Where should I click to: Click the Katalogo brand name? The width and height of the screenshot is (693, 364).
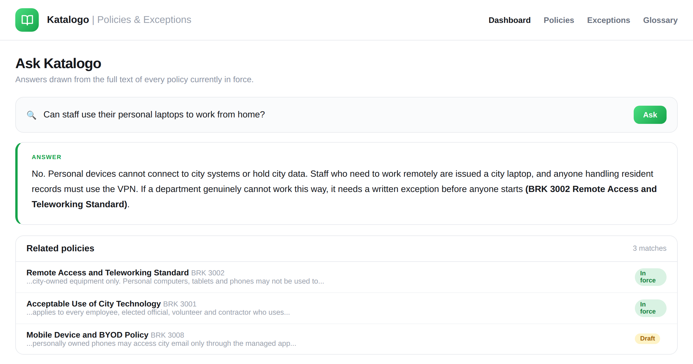click(x=68, y=20)
